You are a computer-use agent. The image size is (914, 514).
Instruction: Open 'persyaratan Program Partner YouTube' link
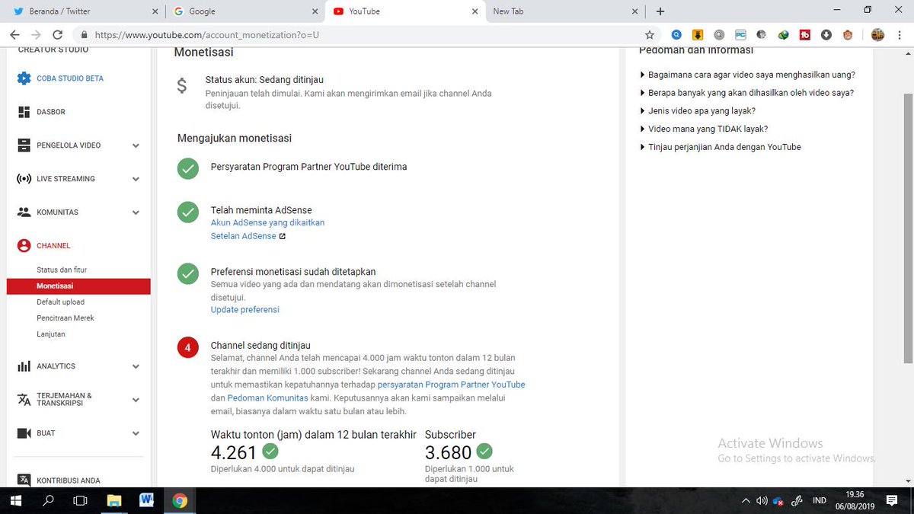tap(452, 385)
